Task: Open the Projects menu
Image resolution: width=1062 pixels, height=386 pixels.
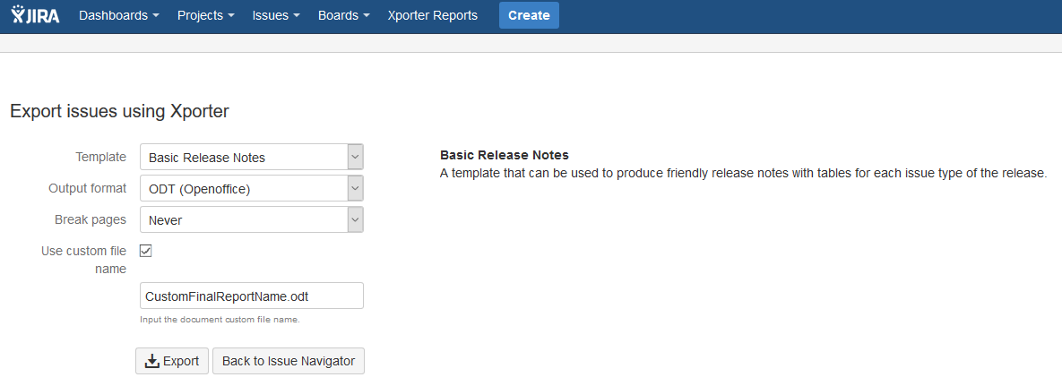Action: 205,15
